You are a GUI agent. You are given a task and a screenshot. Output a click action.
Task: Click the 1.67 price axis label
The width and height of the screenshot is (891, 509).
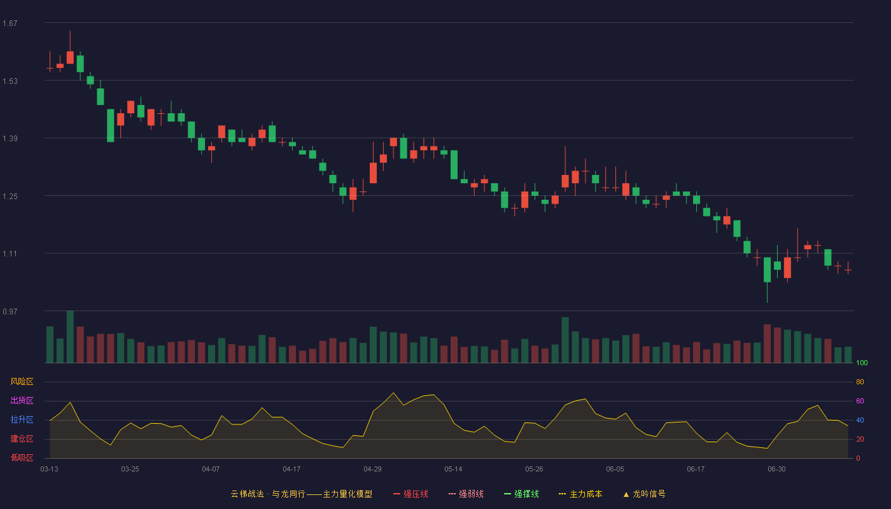pos(10,24)
